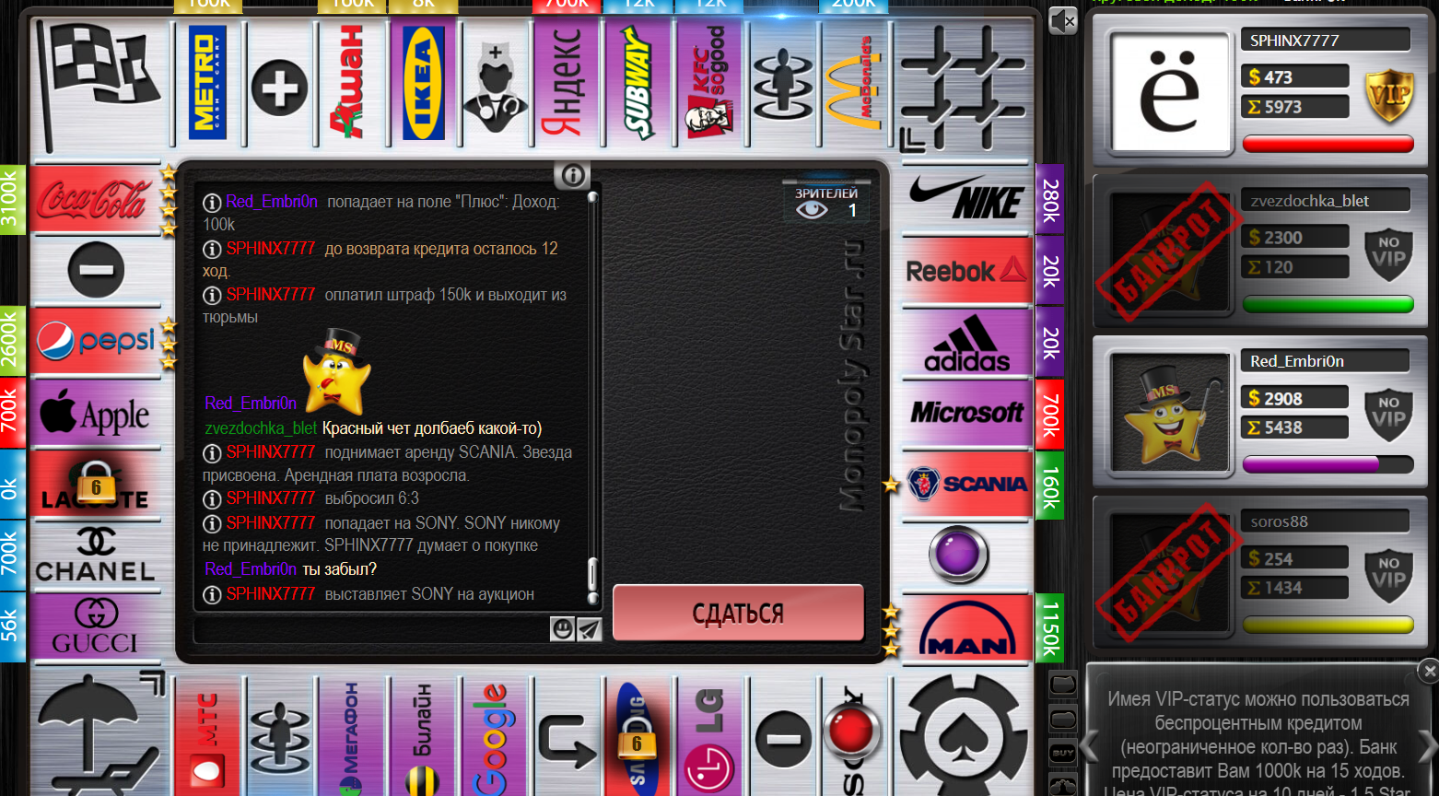Click the Google property cell
The width and height of the screenshot is (1439, 796).
495,735
